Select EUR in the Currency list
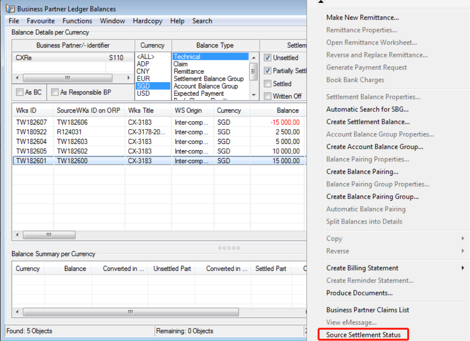The width and height of the screenshot is (470, 341). [143, 79]
